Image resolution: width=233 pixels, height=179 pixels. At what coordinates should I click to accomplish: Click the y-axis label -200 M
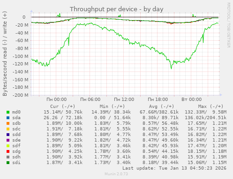[20, 95]
